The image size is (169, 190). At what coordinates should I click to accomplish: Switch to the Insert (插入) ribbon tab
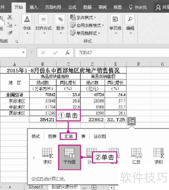(x=34, y=7)
